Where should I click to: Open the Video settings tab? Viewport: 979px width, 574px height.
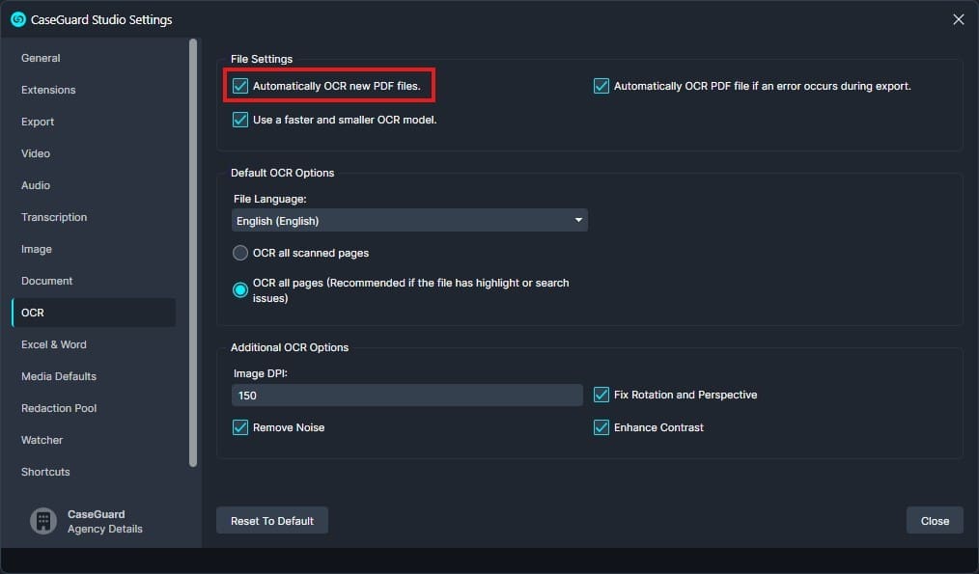(x=36, y=153)
